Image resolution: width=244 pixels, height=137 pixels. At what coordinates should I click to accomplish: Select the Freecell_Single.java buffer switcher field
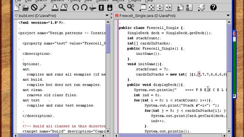pos(173,16)
